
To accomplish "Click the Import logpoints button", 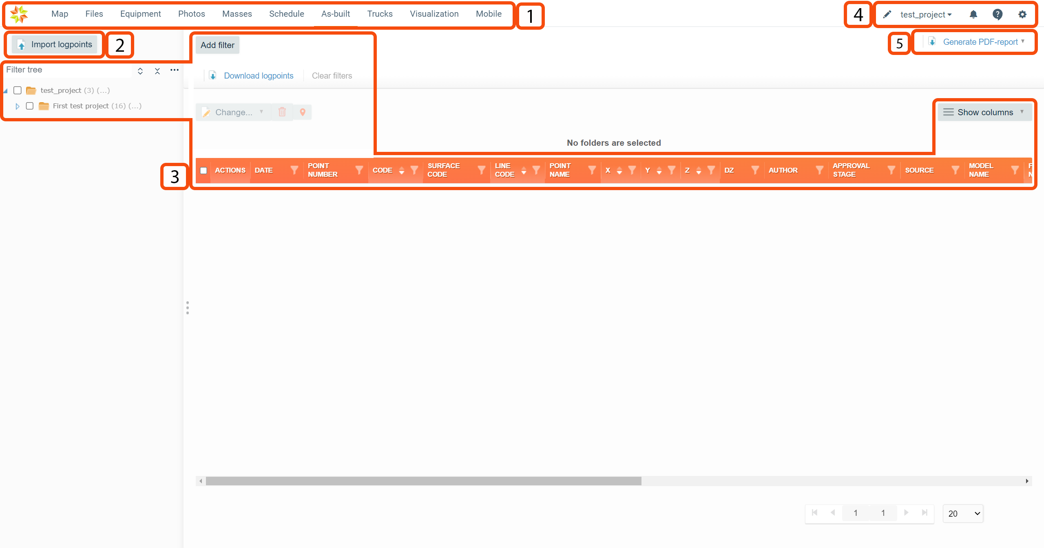I will pos(55,44).
